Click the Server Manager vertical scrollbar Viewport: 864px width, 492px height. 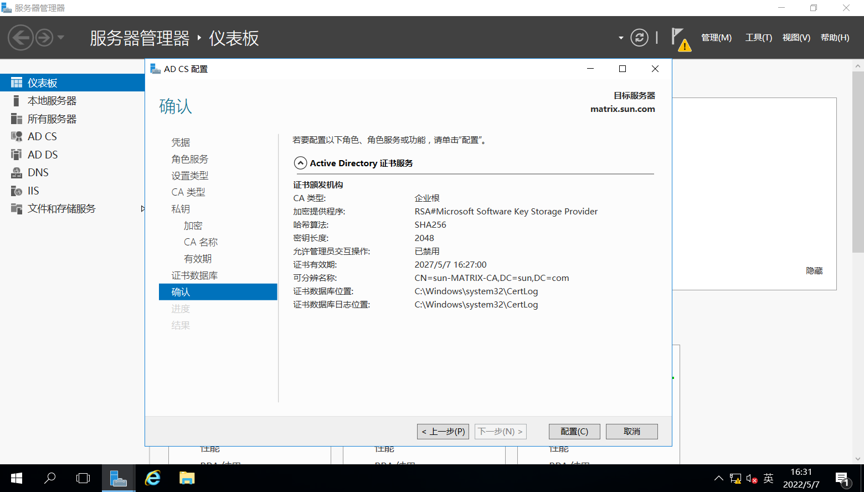(x=858, y=161)
